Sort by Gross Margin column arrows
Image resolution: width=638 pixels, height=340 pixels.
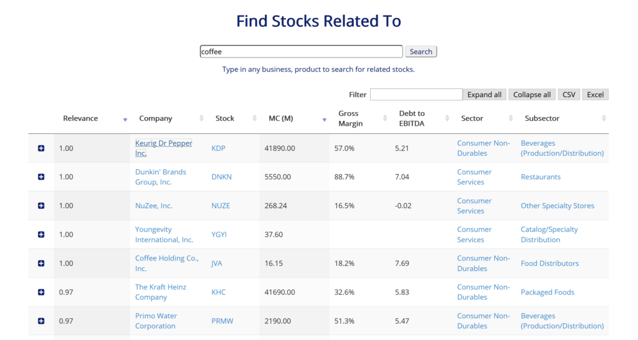point(385,118)
